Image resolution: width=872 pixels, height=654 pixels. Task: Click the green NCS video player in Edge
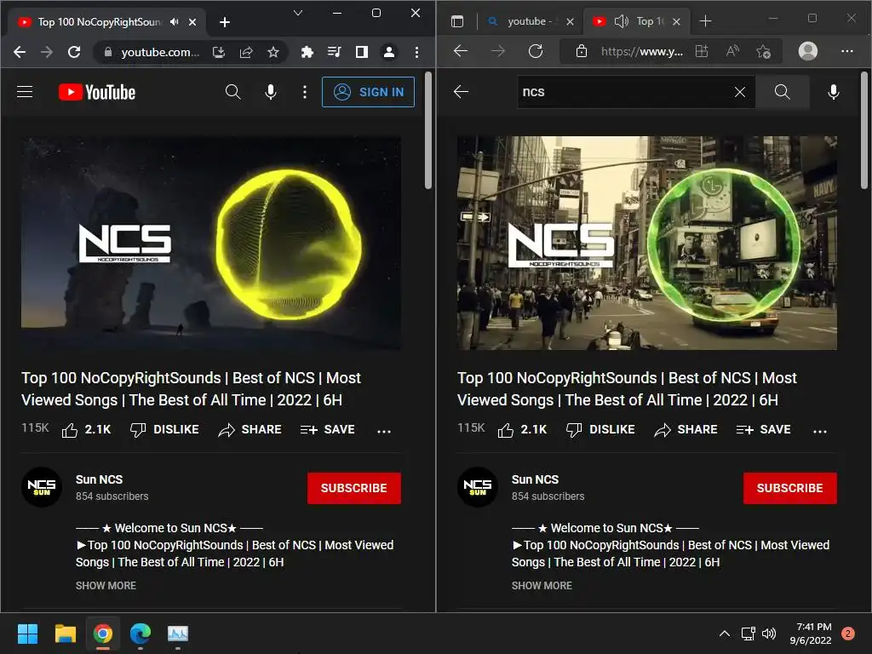pos(647,243)
